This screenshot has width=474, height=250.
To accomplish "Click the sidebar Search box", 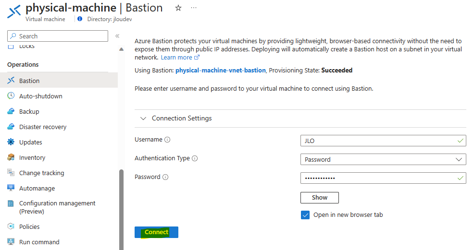I will coord(58,36).
